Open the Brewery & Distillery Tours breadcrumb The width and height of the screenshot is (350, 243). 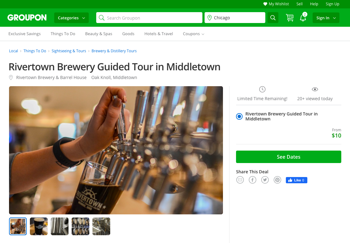point(114,51)
